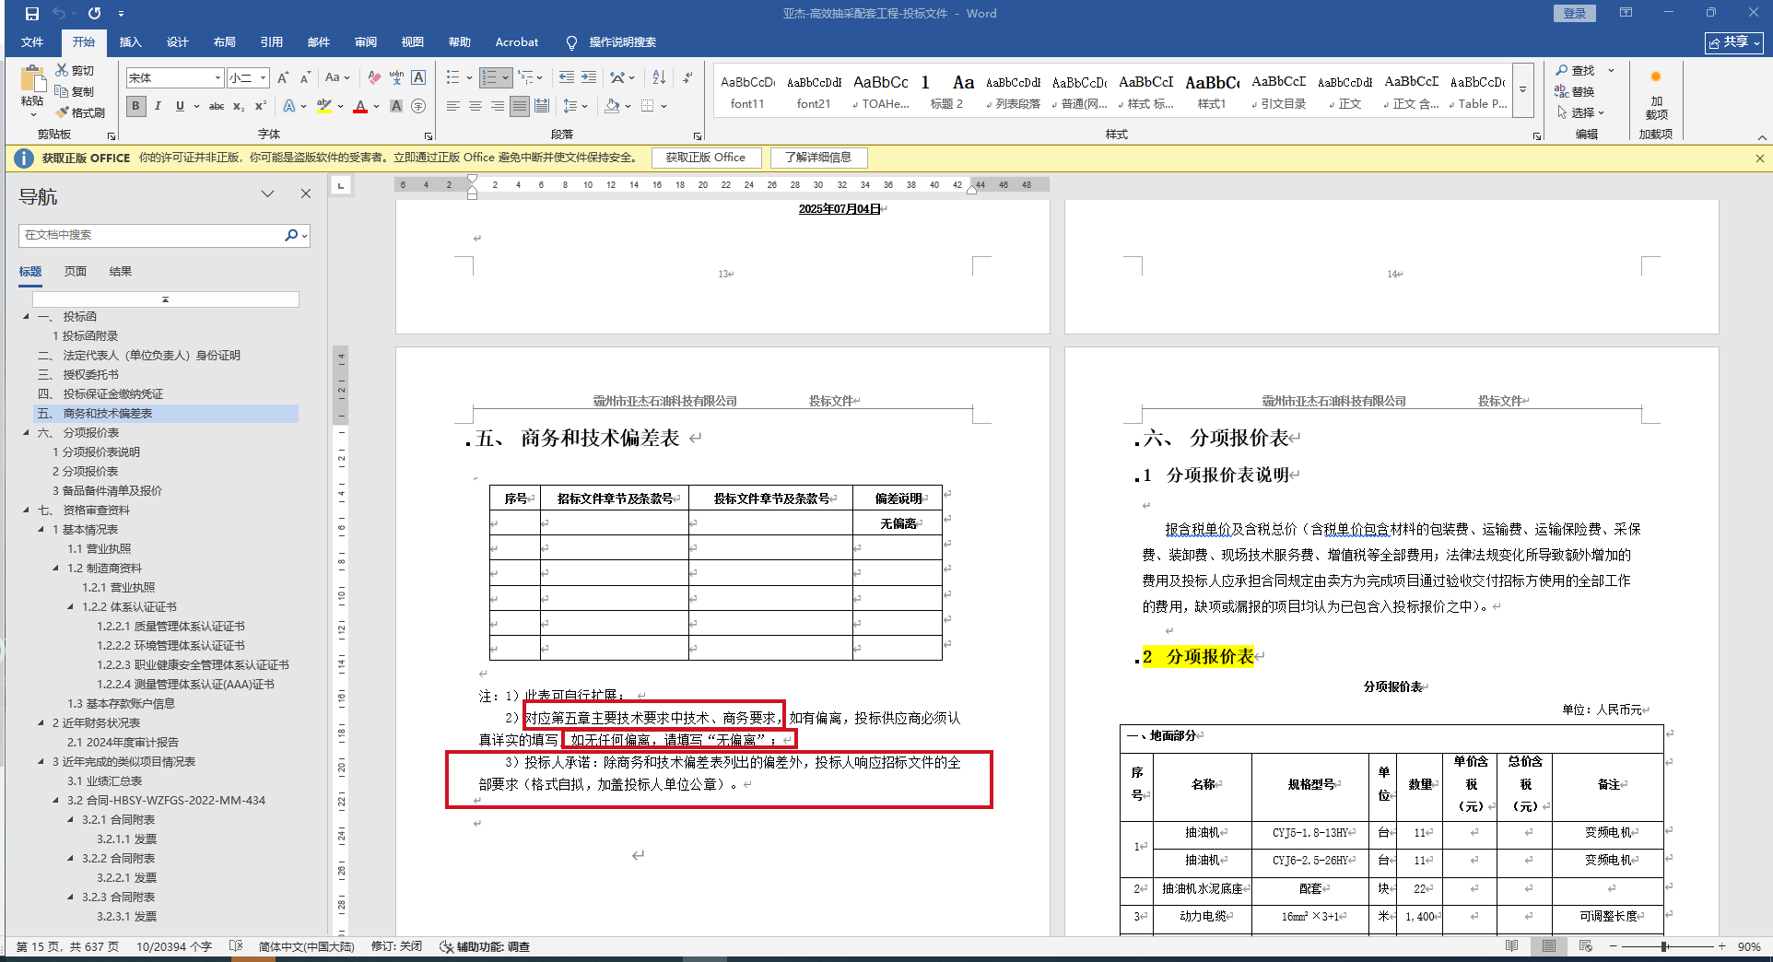This screenshot has height=962, width=1773.
Task: Switch to the 插入 Insert ribbon tab
Action: [x=131, y=42]
